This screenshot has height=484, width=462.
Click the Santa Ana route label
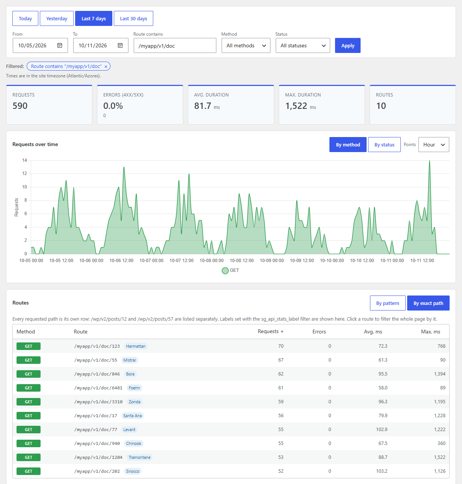point(133,416)
